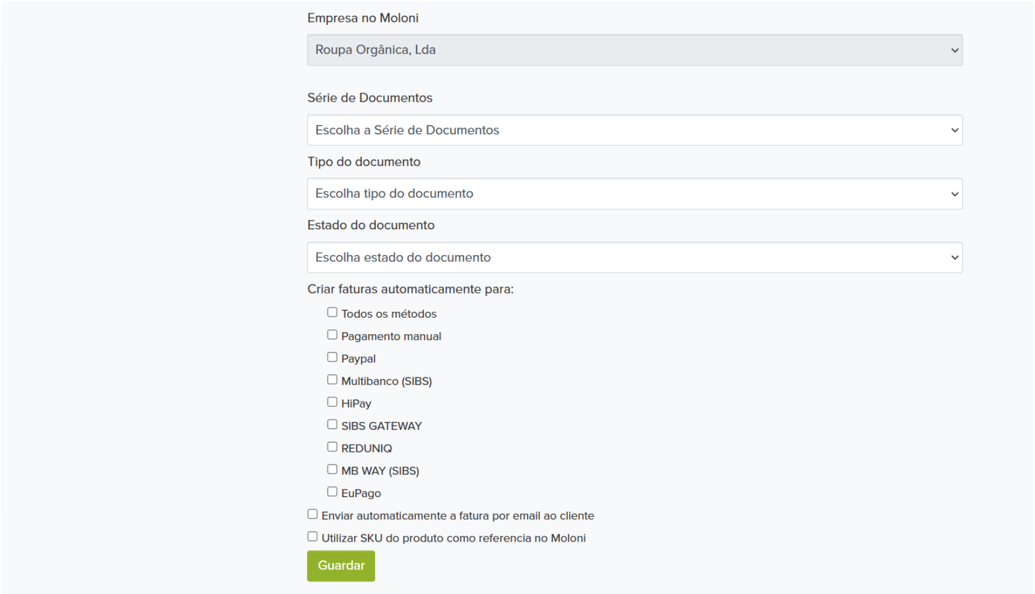Enable the 'Pagamento manual' checkbox

click(x=332, y=335)
